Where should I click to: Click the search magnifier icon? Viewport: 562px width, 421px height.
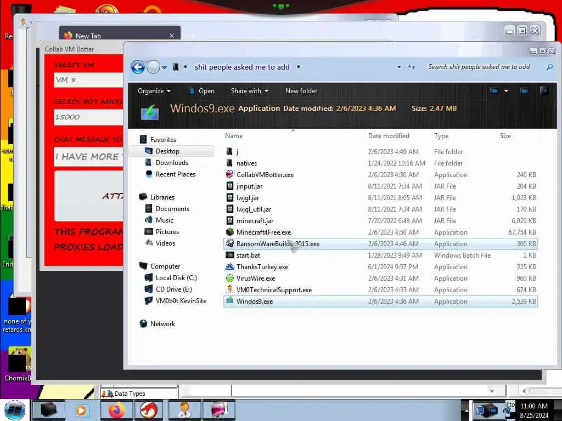(549, 67)
